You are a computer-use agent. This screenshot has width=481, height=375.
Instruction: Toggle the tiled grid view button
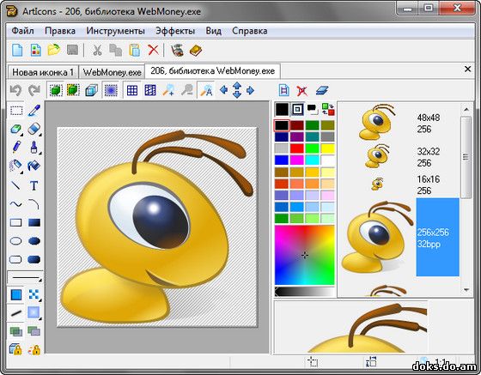[x=150, y=90]
